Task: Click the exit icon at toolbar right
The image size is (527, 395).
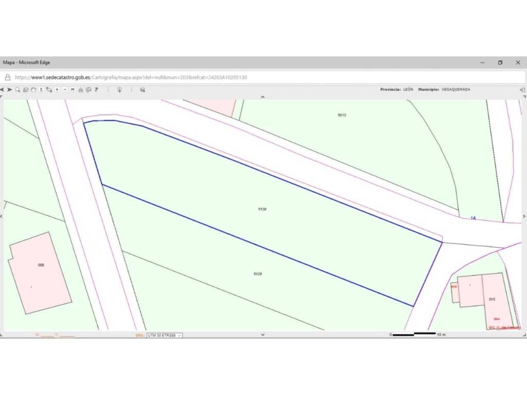Action: coord(522,89)
